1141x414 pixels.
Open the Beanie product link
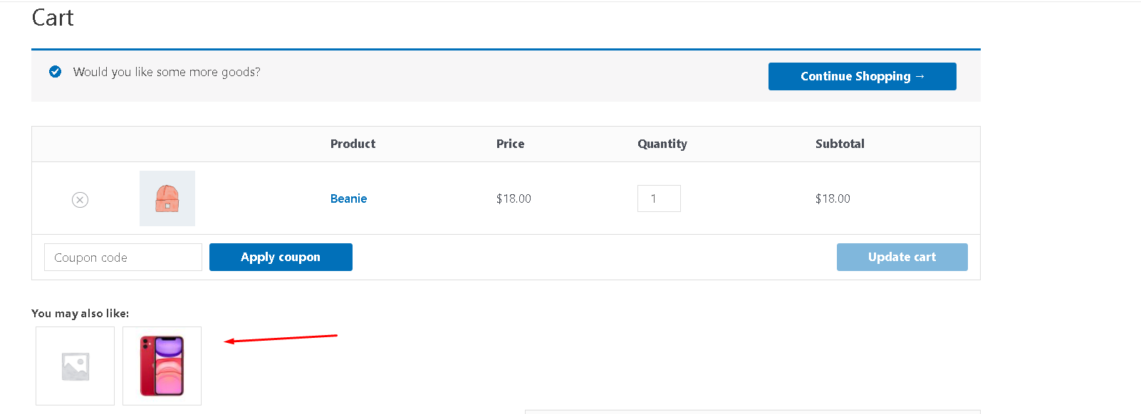click(x=348, y=198)
